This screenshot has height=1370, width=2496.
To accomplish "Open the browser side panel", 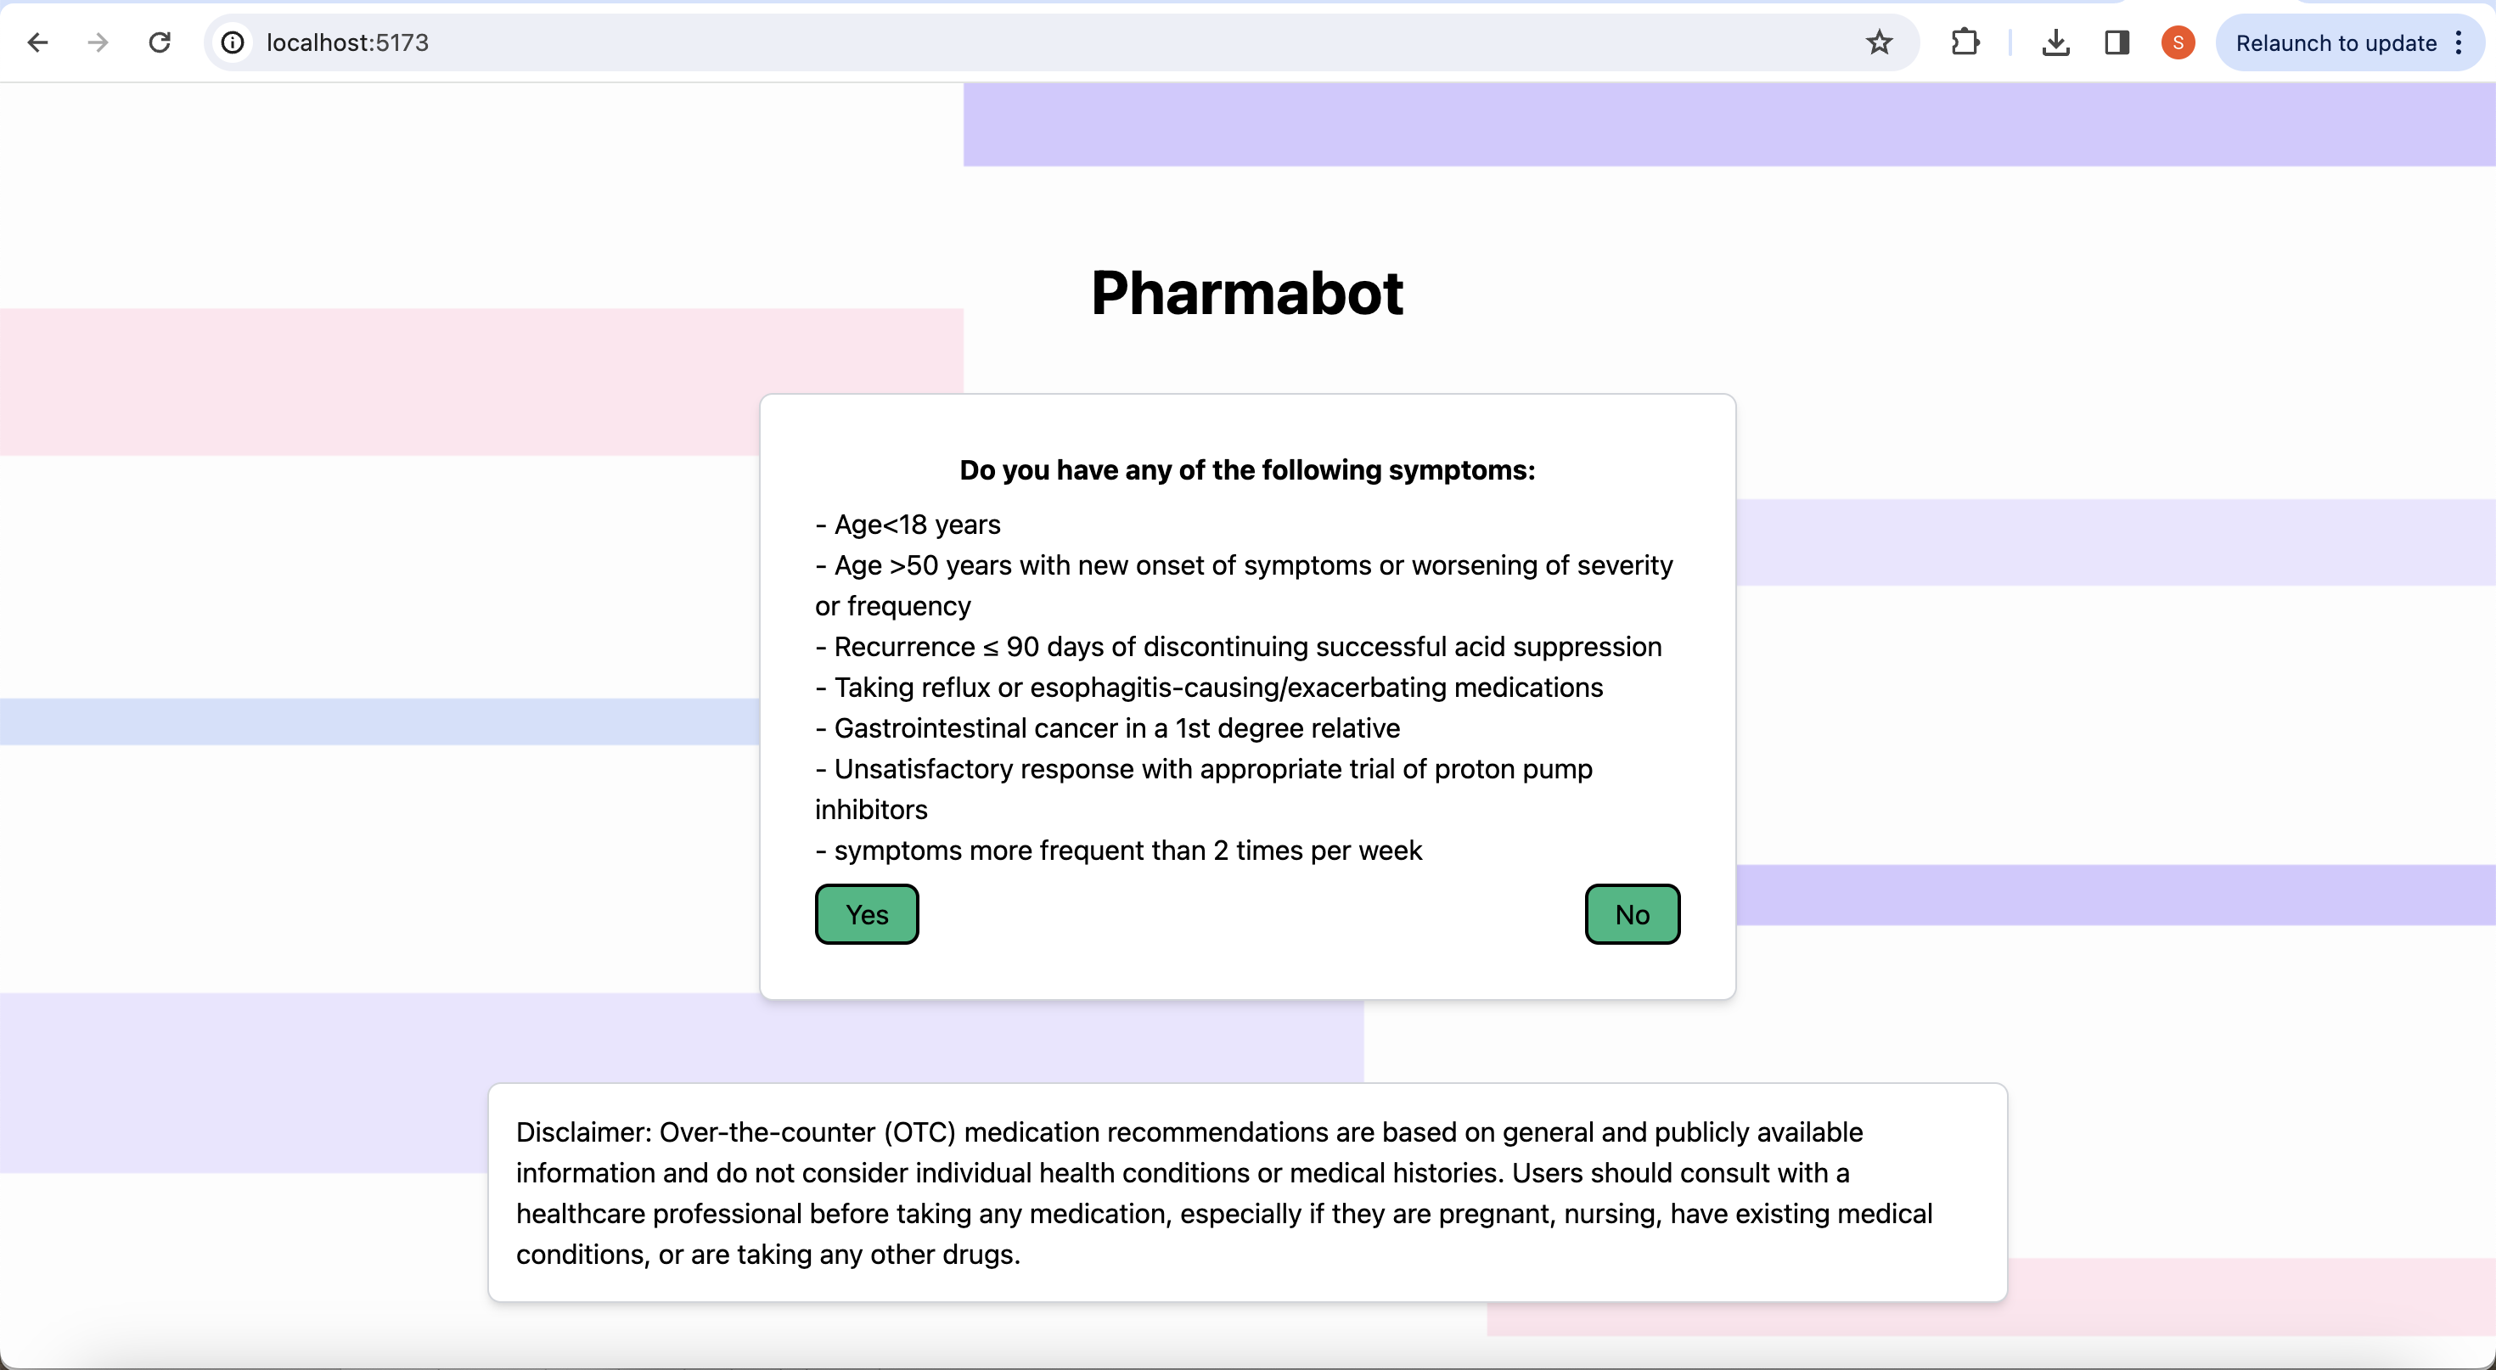I will click(x=2117, y=42).
